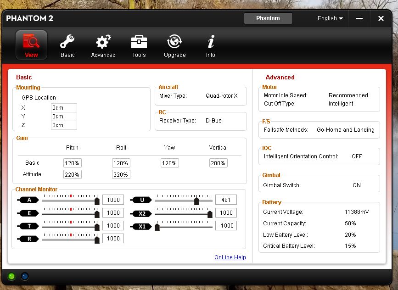The width and height of the screenshot is (398, 290).
Task: Close the Phantom 2 window
Action: [x=381, y=18]
